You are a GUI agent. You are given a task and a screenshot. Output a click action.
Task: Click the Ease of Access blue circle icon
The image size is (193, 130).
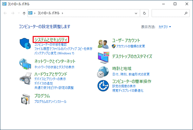[103, 86]
